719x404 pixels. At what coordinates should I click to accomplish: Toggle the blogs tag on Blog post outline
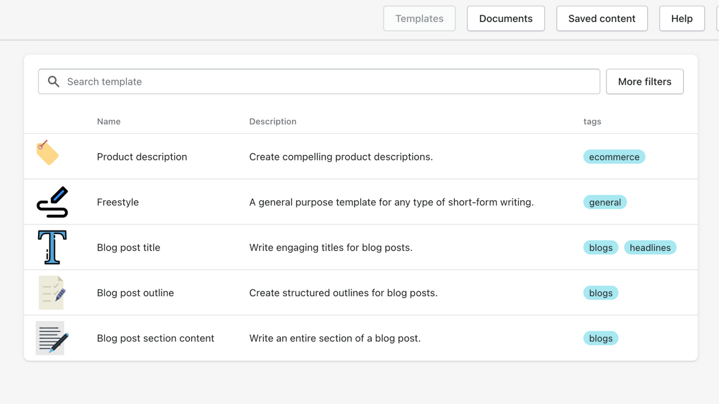[x=600, y=292]
